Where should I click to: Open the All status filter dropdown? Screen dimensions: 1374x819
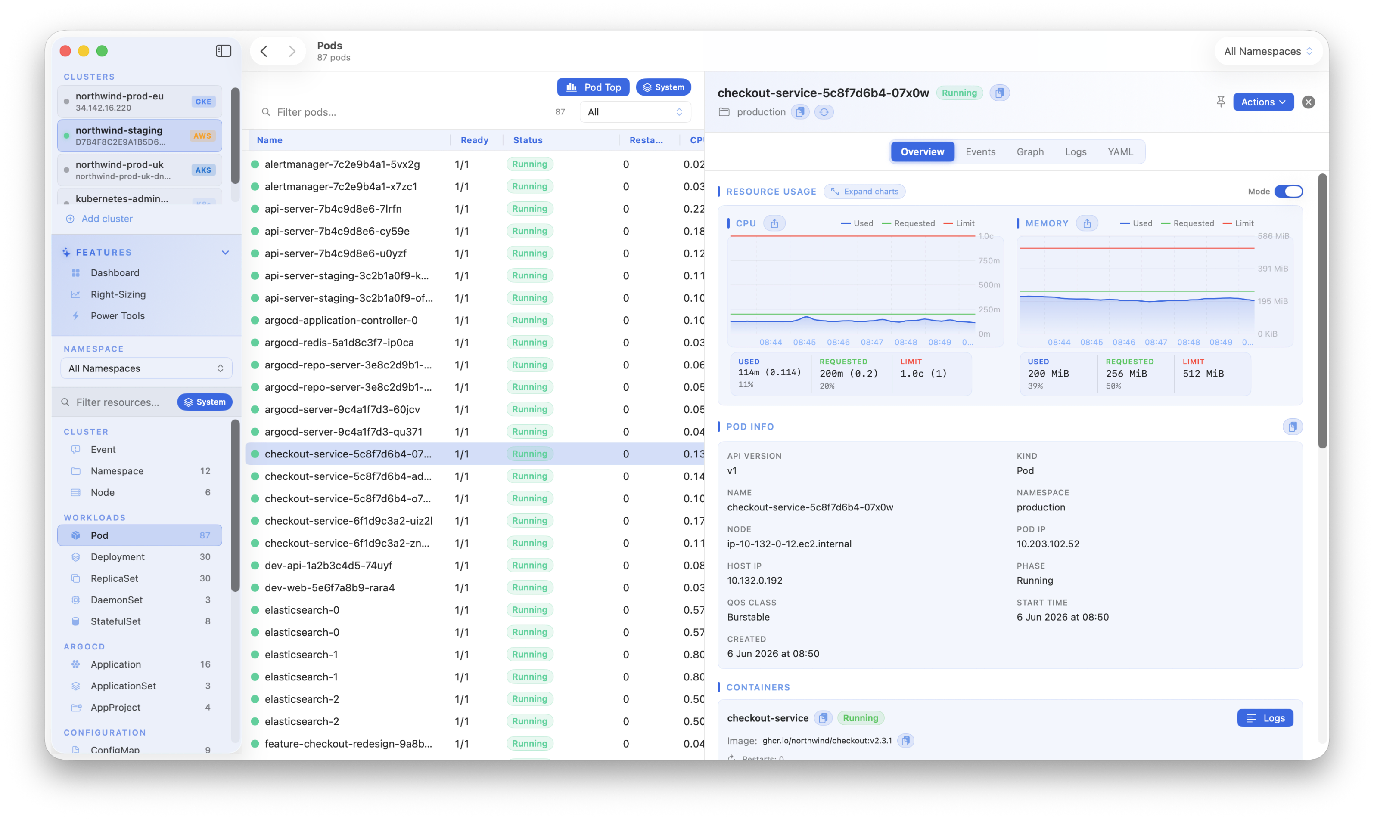[x=635, y=112]
